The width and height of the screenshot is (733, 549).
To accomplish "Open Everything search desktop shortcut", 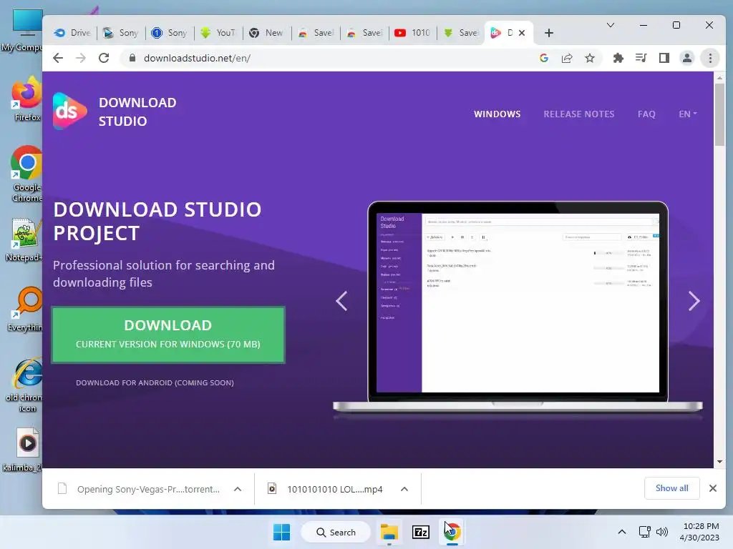I will coord(26,309).
